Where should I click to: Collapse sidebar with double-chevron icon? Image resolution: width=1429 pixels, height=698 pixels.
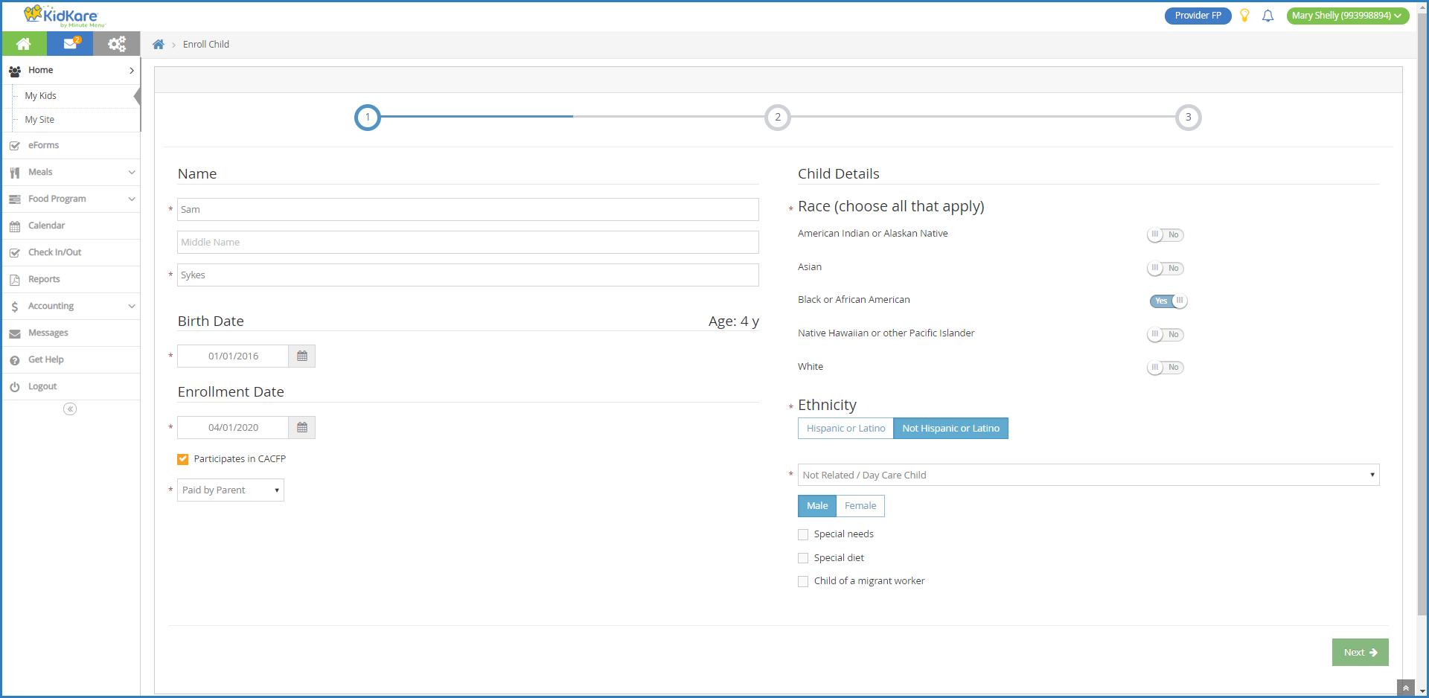click(x=70, y=409)
